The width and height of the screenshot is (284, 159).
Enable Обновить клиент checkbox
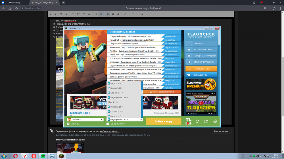click(108, 124)
